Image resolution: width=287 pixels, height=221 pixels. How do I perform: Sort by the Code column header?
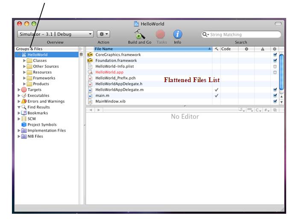[229, 49]
